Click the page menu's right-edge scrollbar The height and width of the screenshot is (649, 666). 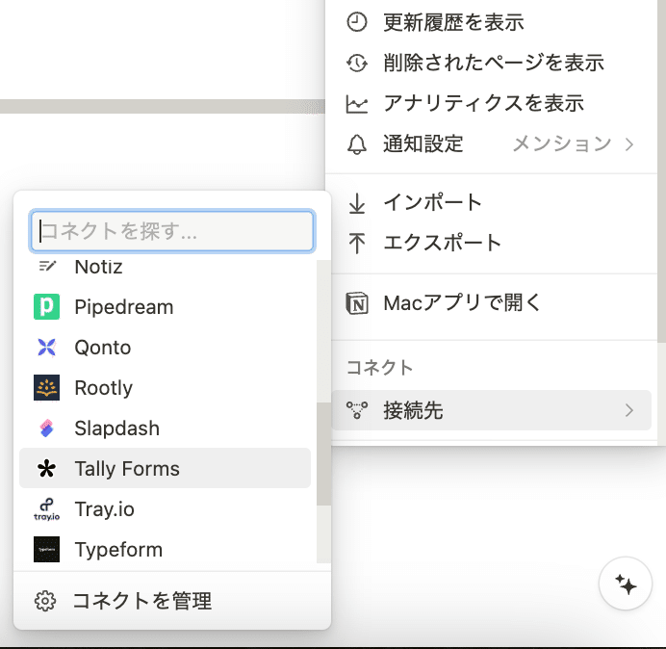(x=661, y=170)
